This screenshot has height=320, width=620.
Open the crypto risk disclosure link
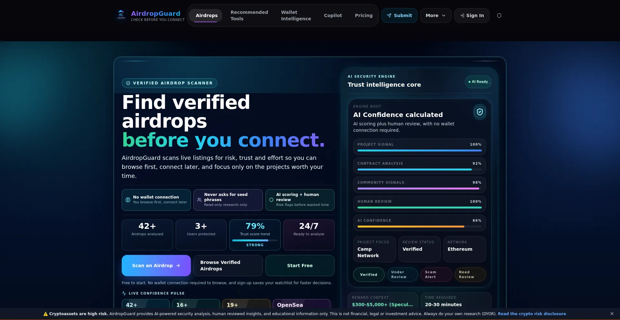tap(532, 314)
